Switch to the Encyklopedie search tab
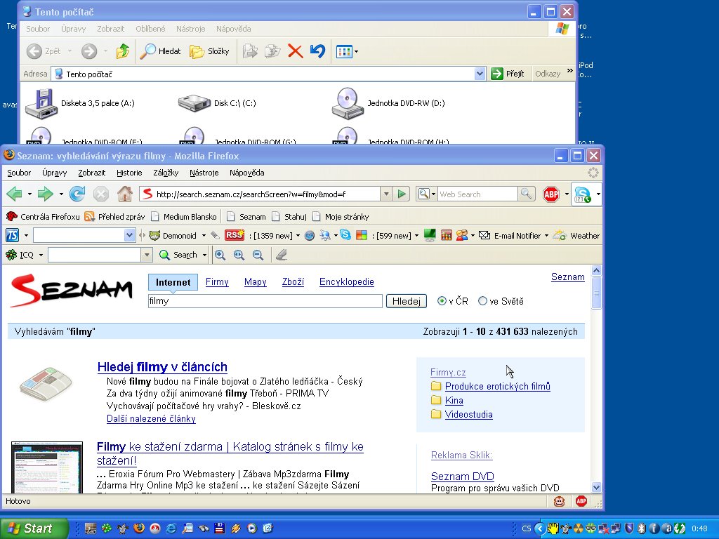Viewport: 719px width, 539px height. tap(347, 282)
